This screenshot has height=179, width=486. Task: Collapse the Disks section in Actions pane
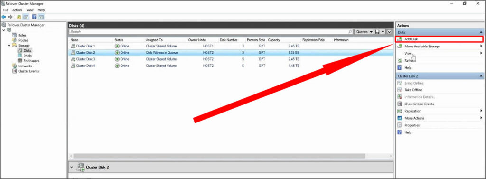481,32
